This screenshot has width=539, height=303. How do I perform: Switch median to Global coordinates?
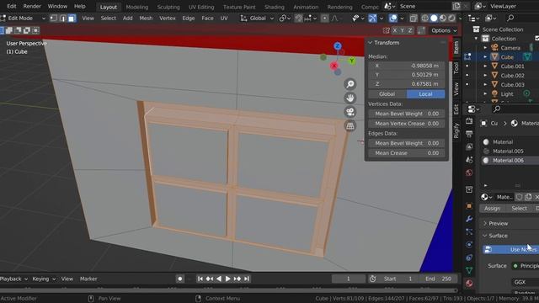[387, 94]
